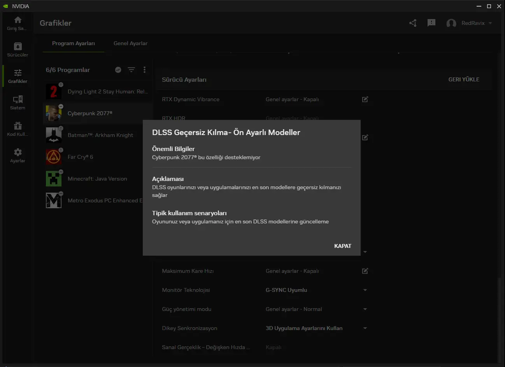Open Ayarlar gear in sidebar
The image size is (505, 367).
pos(18,152)
